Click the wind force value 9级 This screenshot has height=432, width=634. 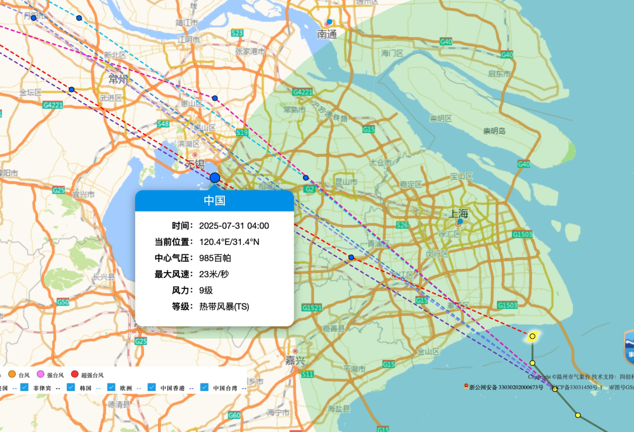(206, 290)
